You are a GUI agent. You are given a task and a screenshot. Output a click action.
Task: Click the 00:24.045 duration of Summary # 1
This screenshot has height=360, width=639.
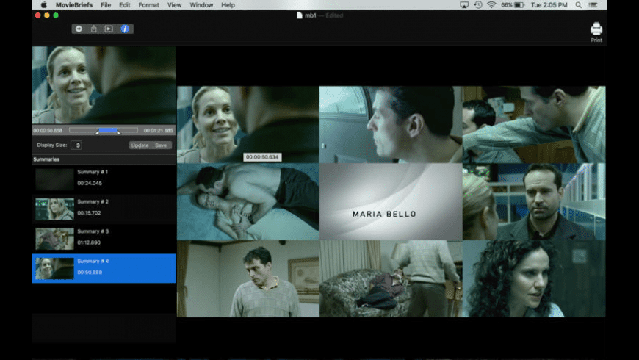[x=90, y=183]
